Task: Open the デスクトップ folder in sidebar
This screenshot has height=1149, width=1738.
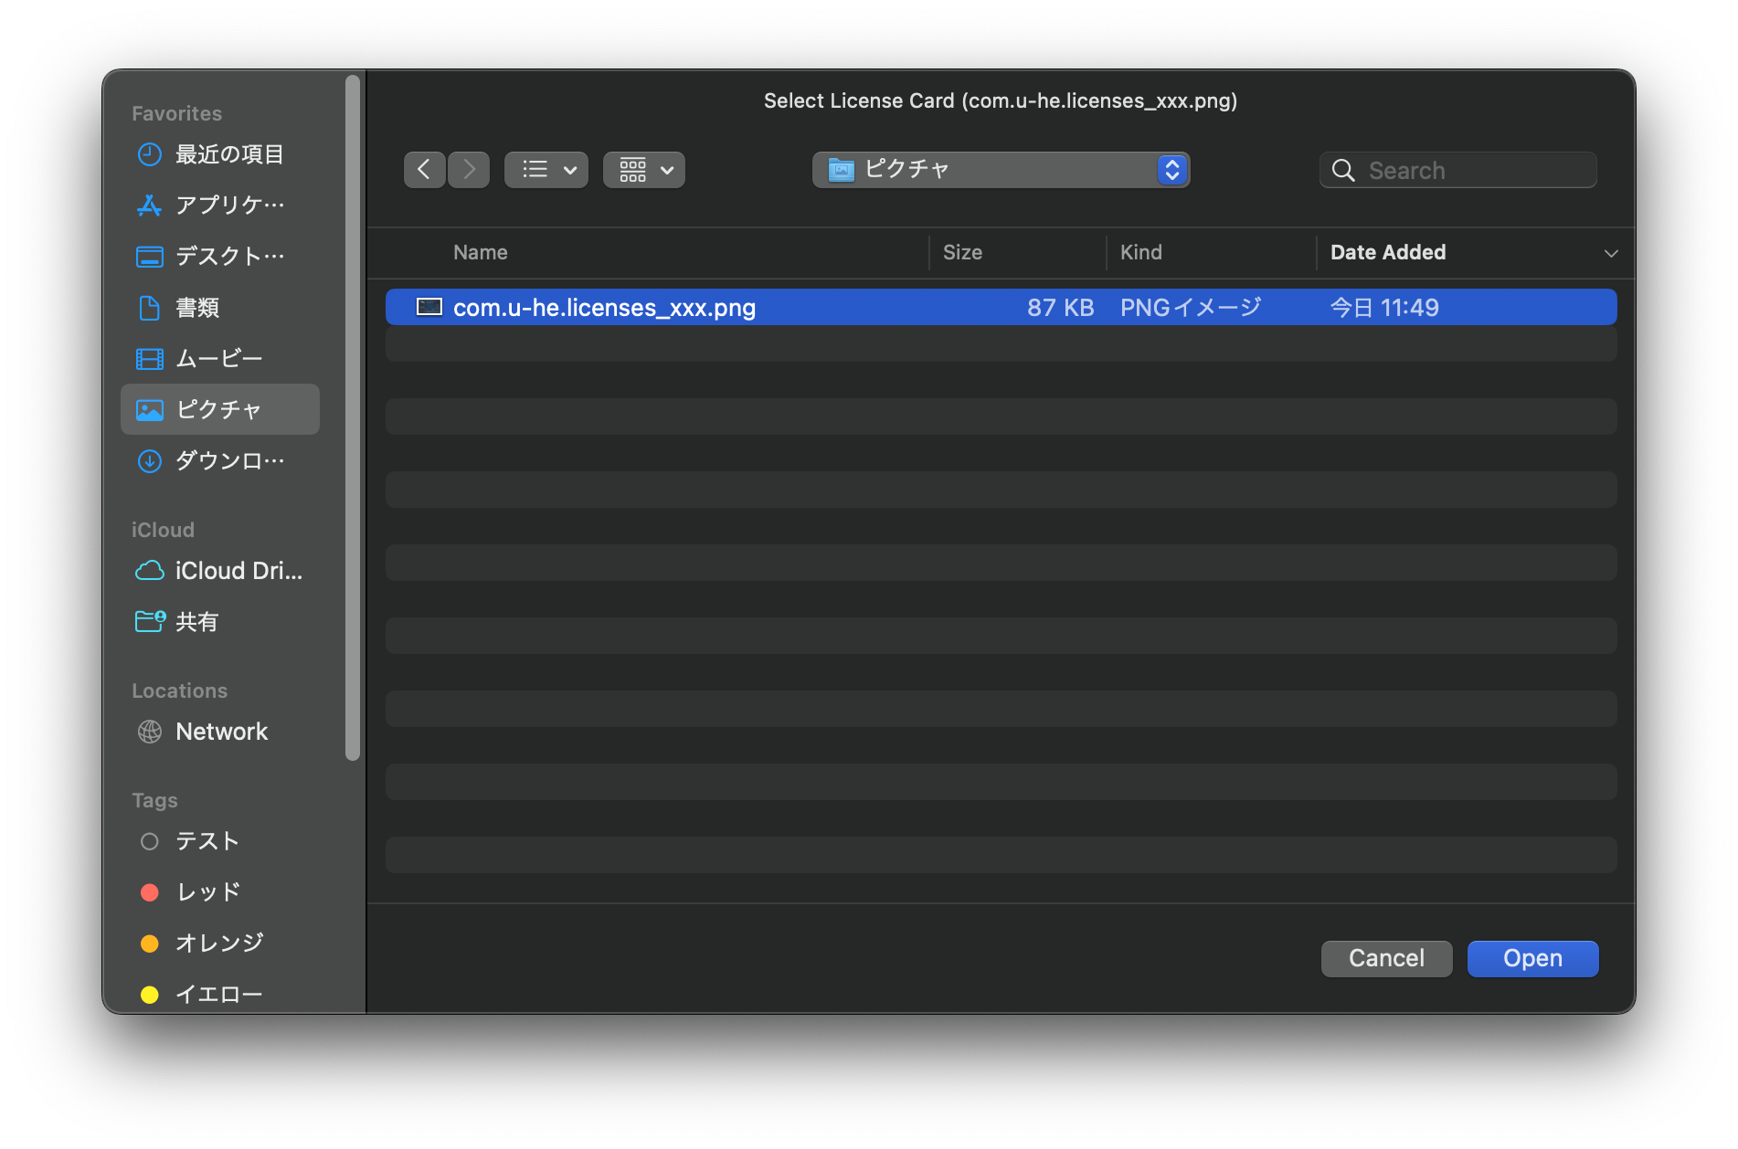Action: 228,257
